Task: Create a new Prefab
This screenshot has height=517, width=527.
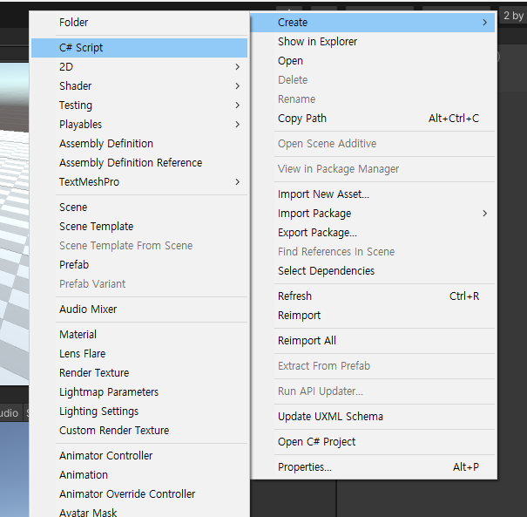Action: point(139,265)
